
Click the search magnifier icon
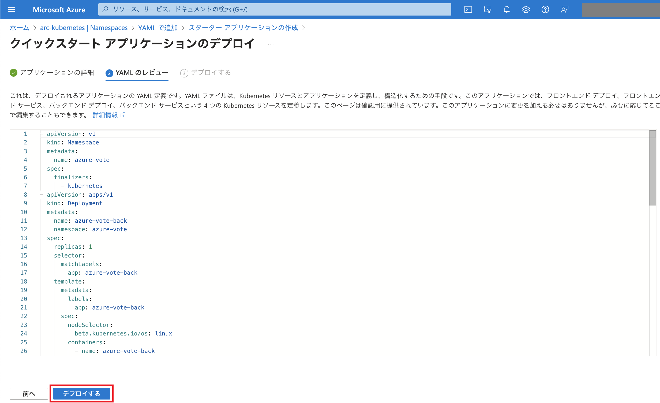105,9
